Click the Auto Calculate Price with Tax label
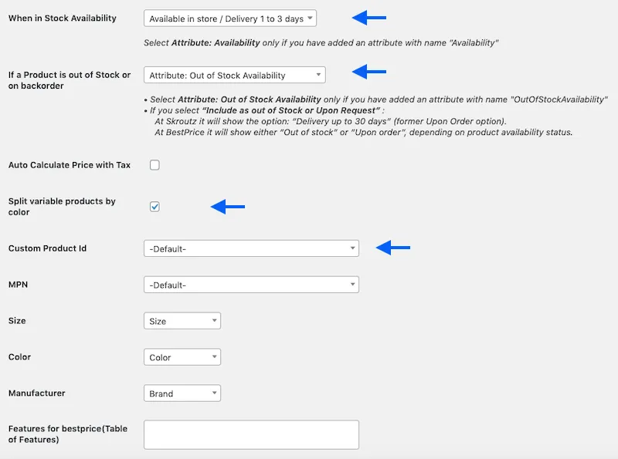 (x=70, y=165)
